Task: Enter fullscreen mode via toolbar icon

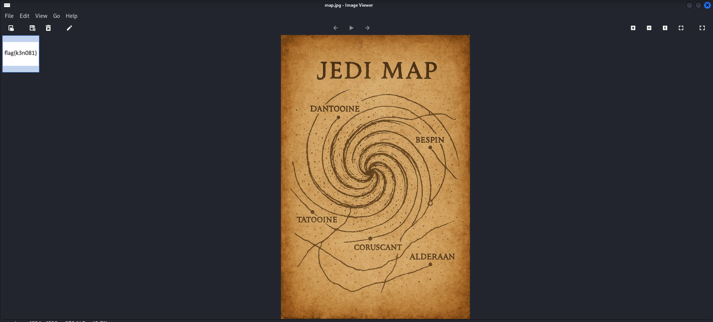Action: tap(702, 28)
